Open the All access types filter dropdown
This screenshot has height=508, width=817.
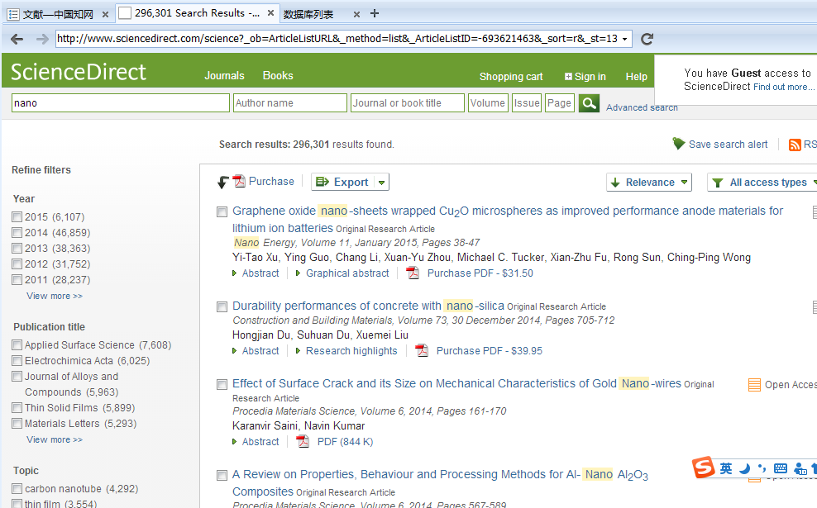762,183
